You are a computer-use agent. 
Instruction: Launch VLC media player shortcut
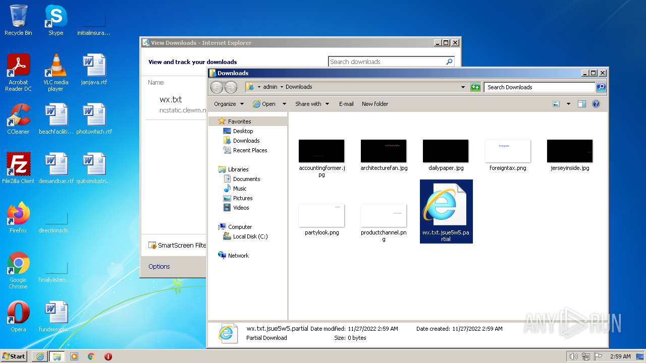(56, 73)
